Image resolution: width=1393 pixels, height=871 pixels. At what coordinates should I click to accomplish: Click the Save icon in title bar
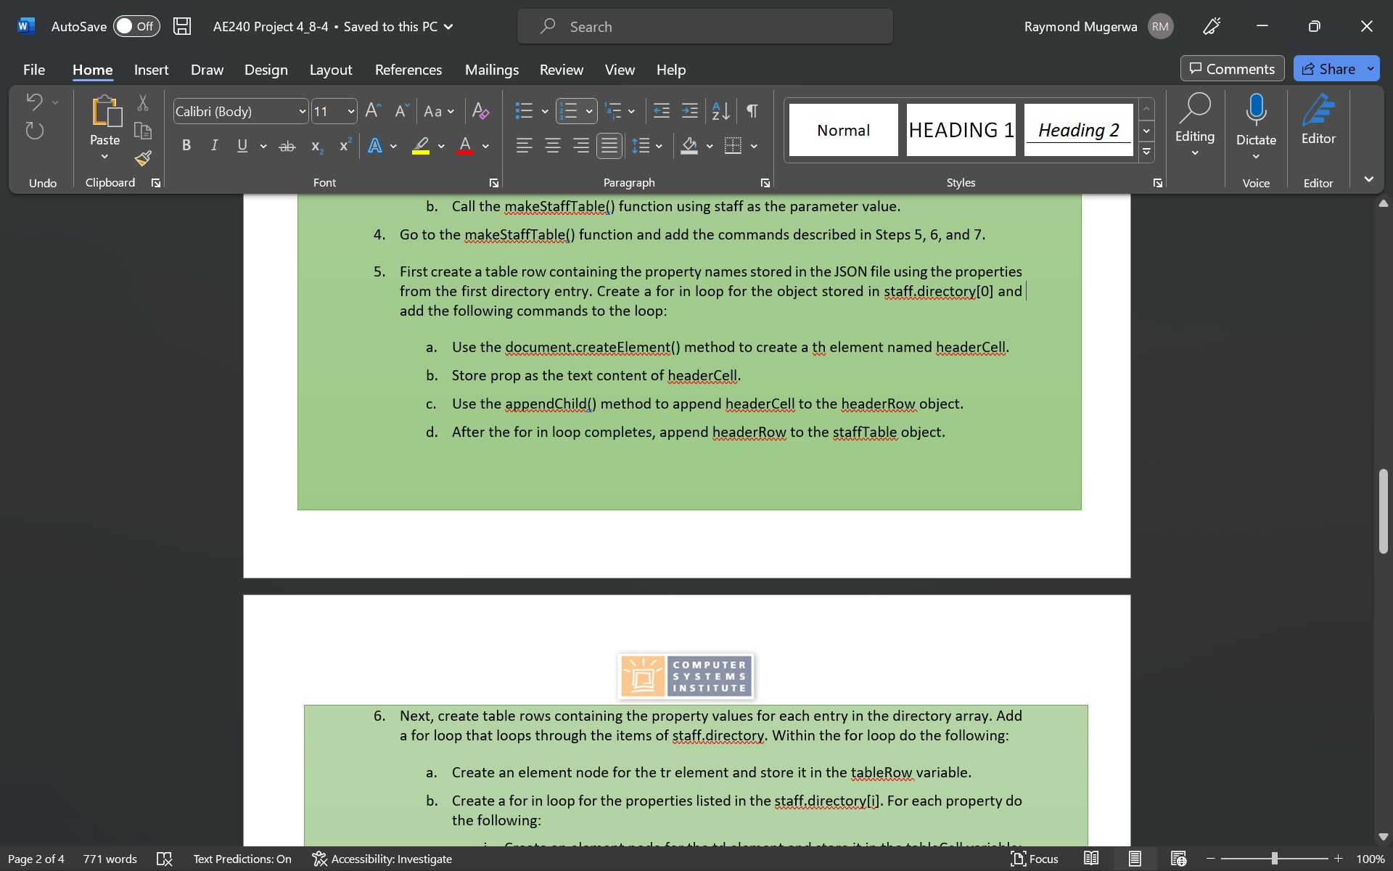tap(182, 26)
